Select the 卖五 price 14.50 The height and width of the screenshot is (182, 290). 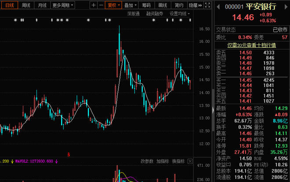(x=246, y=52)
